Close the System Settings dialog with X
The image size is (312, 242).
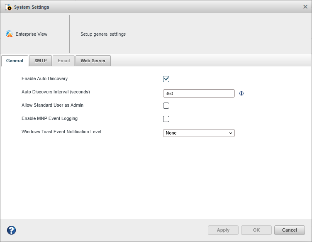pyautogui.click(x=305, y=7)
